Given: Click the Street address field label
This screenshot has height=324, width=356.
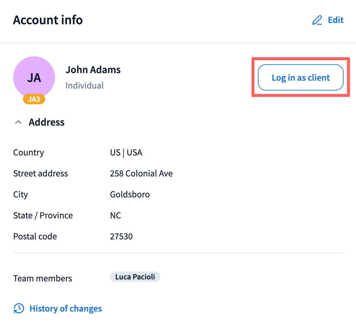Looking at the screenshot, I should [x=41, y=173].
